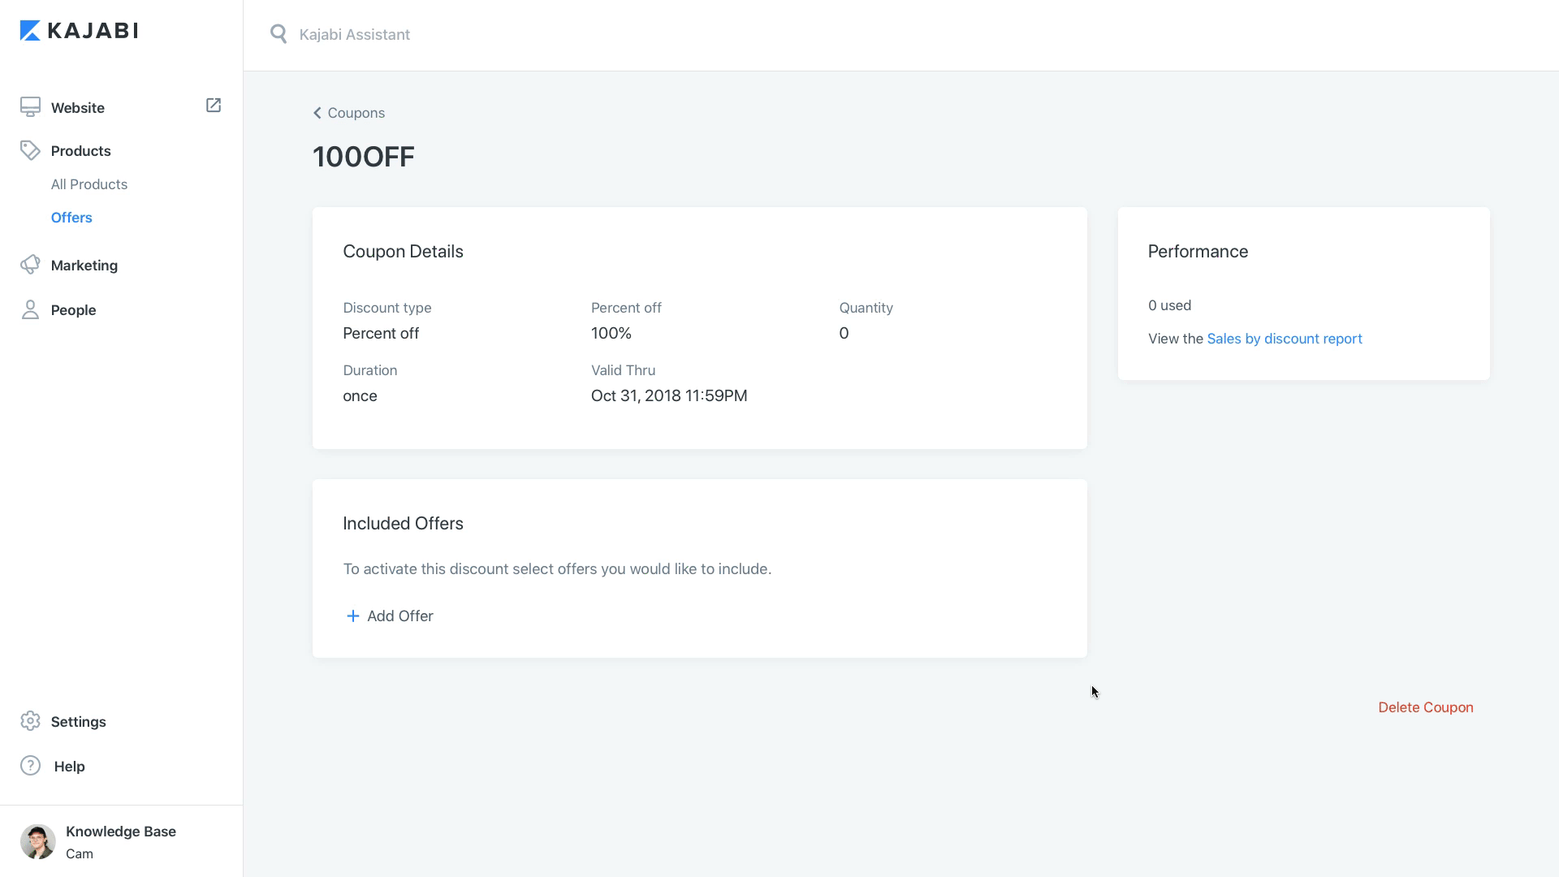Click the Products tag icon
Screen dimensions: 1559x877
point(30,150)
